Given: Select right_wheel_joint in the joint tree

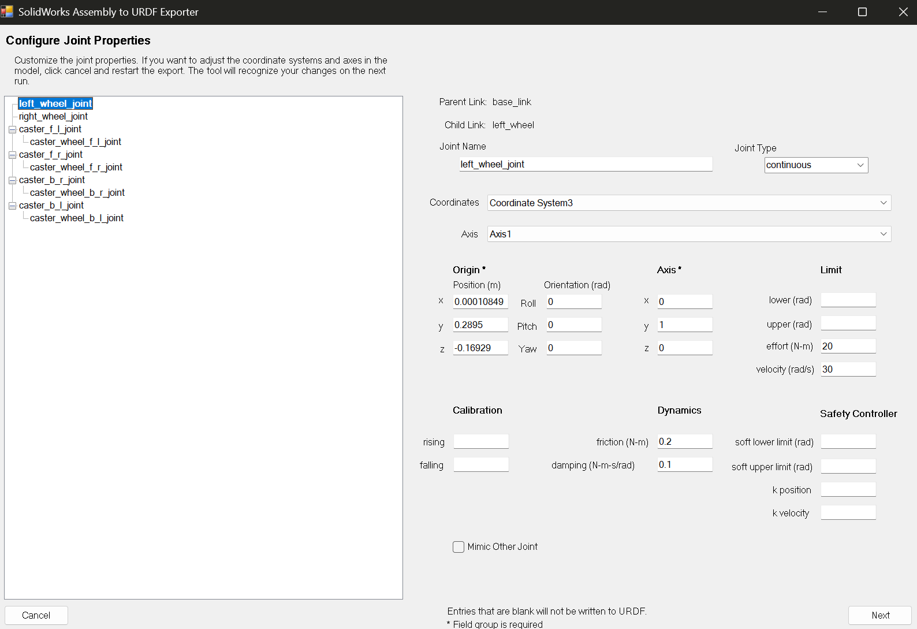Looking at the screenshot, I should (53, 116).
